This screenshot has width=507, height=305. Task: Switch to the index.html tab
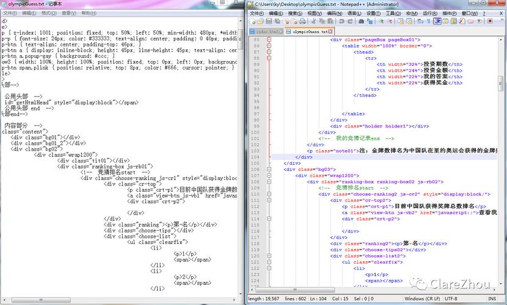point(266,32)
